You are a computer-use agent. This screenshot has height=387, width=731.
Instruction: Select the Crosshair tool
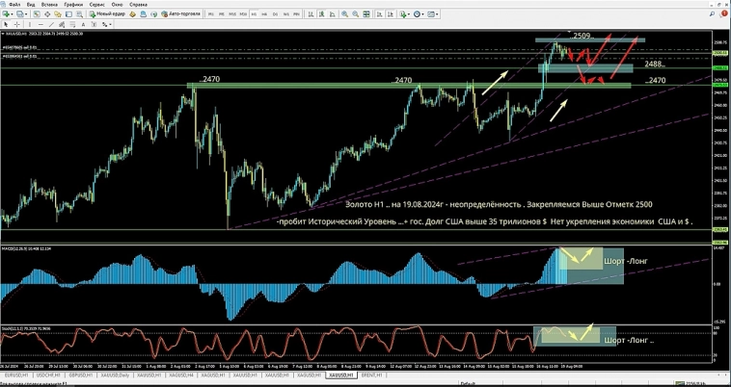[16, 24]
